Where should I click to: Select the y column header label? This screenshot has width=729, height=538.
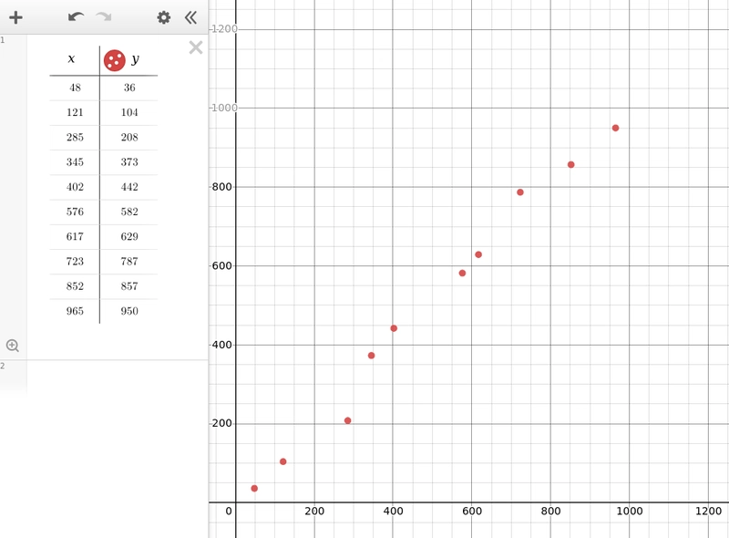click(136, 59)
